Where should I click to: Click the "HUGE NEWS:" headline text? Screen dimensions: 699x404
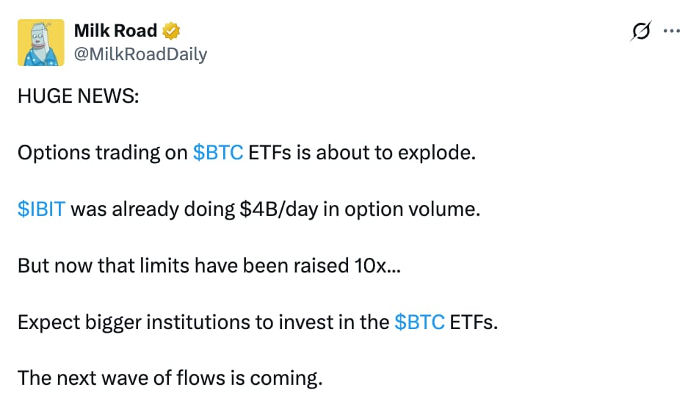pos(79,96)
